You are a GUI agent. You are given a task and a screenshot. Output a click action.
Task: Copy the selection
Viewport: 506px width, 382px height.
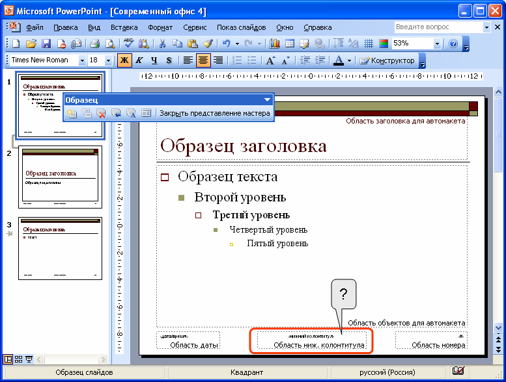pos(177,44)
